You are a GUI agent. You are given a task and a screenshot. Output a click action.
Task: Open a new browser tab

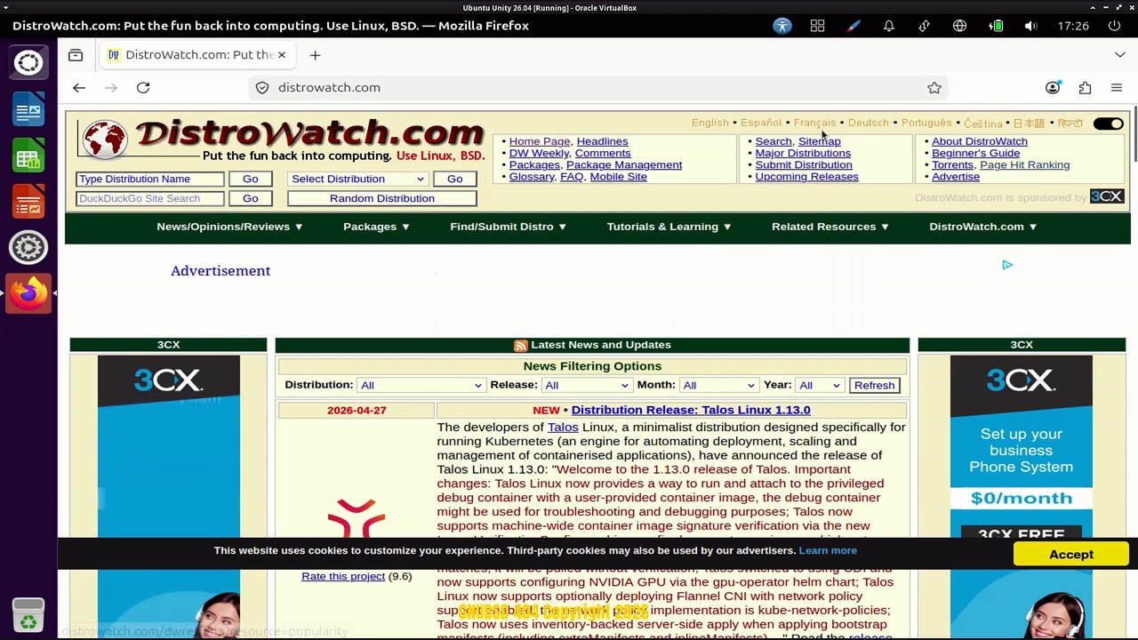pos(315,55)
